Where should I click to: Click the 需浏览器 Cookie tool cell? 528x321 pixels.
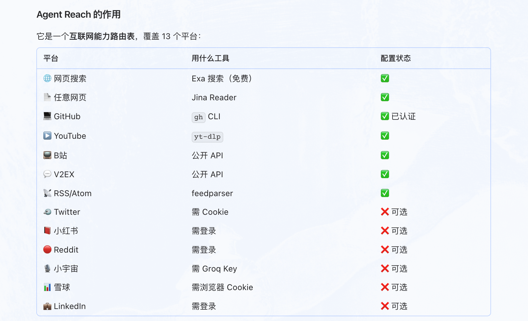(222, 287)
